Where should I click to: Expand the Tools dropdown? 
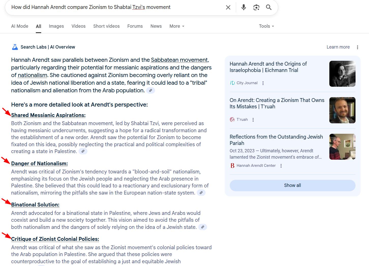(x=266, y=26)
